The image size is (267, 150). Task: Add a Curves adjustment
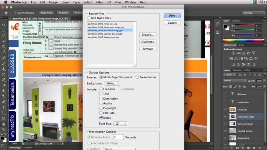coord(244,53)
